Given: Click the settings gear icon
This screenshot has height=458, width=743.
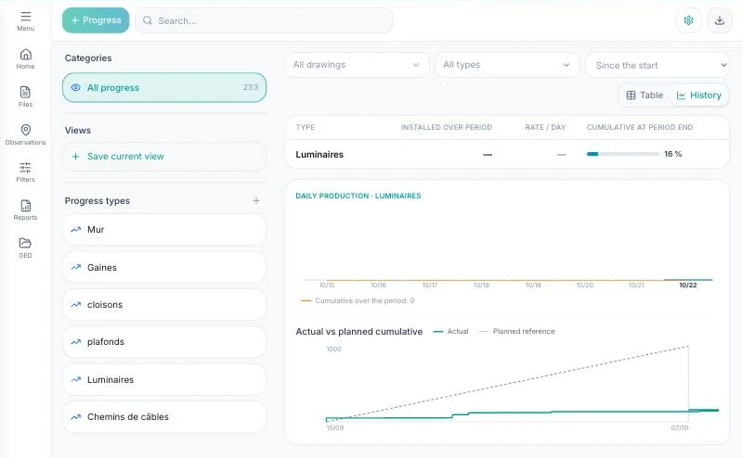Looking at the screenshot, I should [688, 20].
